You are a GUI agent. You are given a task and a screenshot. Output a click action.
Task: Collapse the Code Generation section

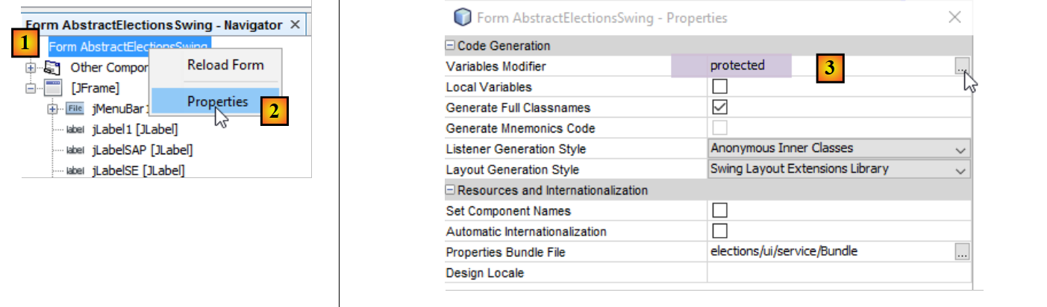pos(451,46)
